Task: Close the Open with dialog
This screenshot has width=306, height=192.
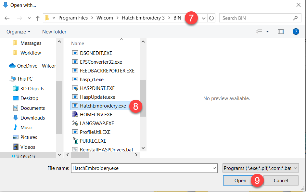Action: [x=299, y=5]
